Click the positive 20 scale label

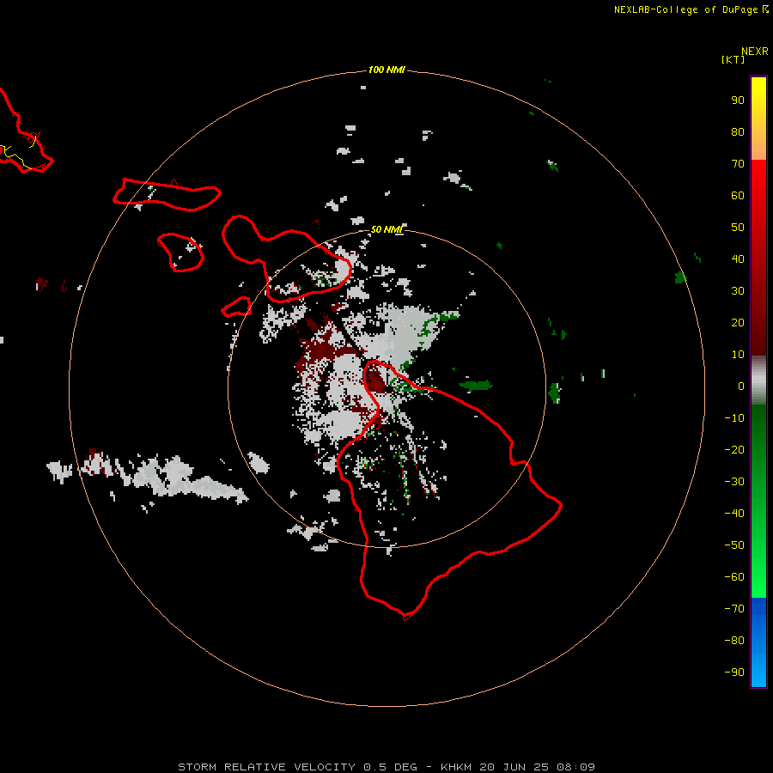[738, 322]
